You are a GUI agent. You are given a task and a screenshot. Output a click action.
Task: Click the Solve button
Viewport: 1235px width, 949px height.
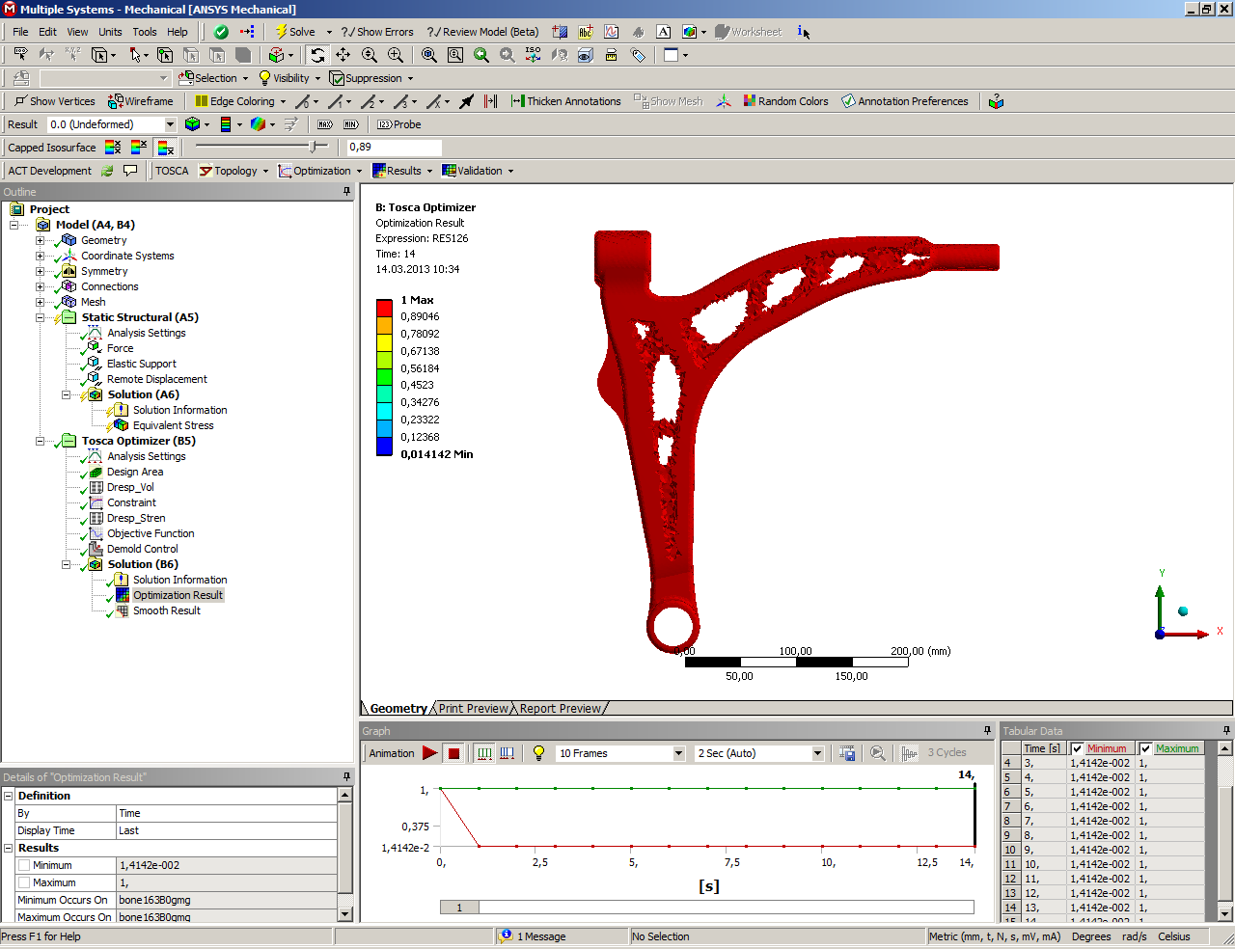[x=295, y=32]
